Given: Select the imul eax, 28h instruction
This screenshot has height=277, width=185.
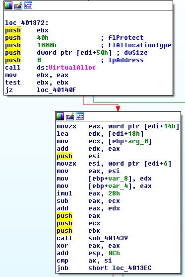Looking at the screenshot, I should (88, 193).
